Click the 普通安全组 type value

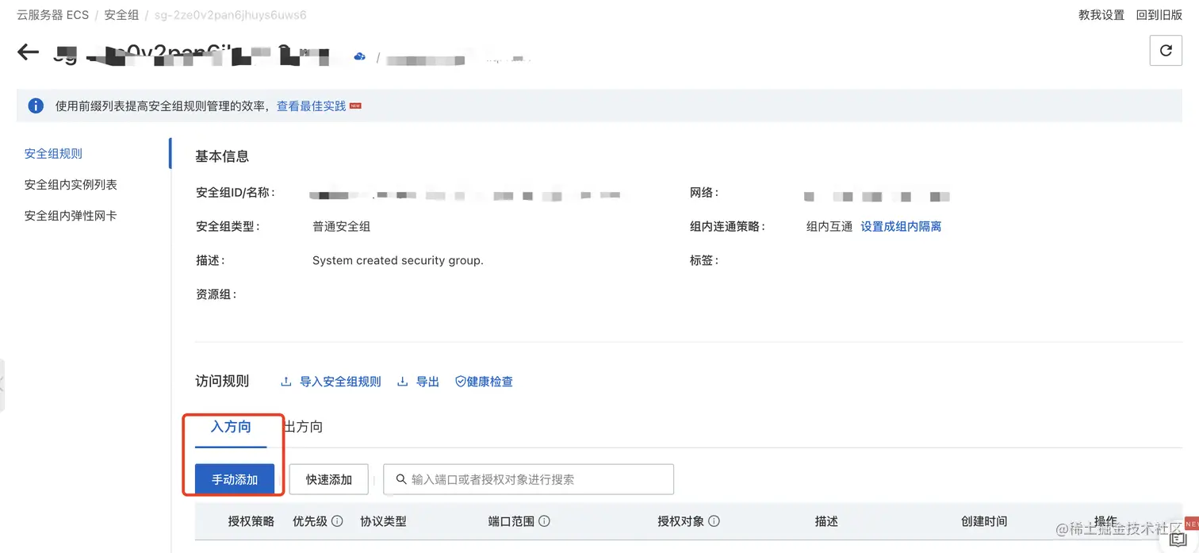(342, 226)
